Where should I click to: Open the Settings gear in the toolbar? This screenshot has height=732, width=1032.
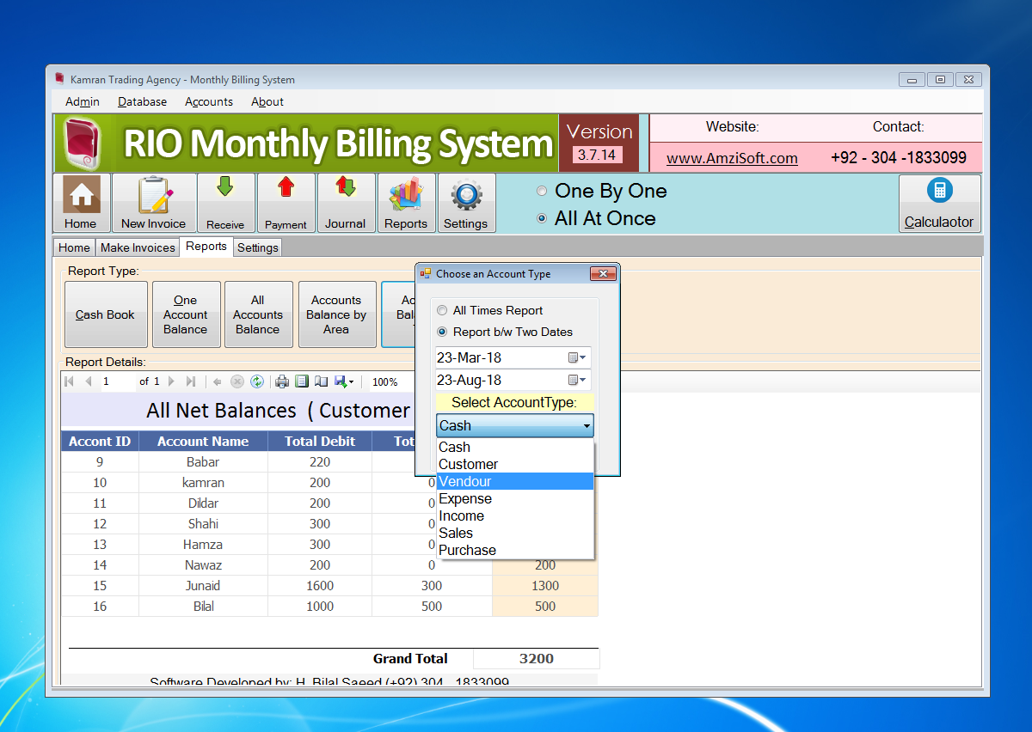(466, 203)
